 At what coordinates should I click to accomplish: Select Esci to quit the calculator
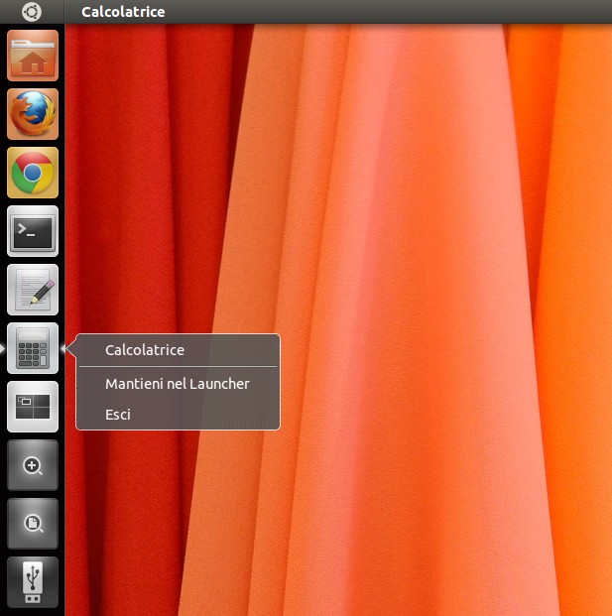click(x=178, y=415)
